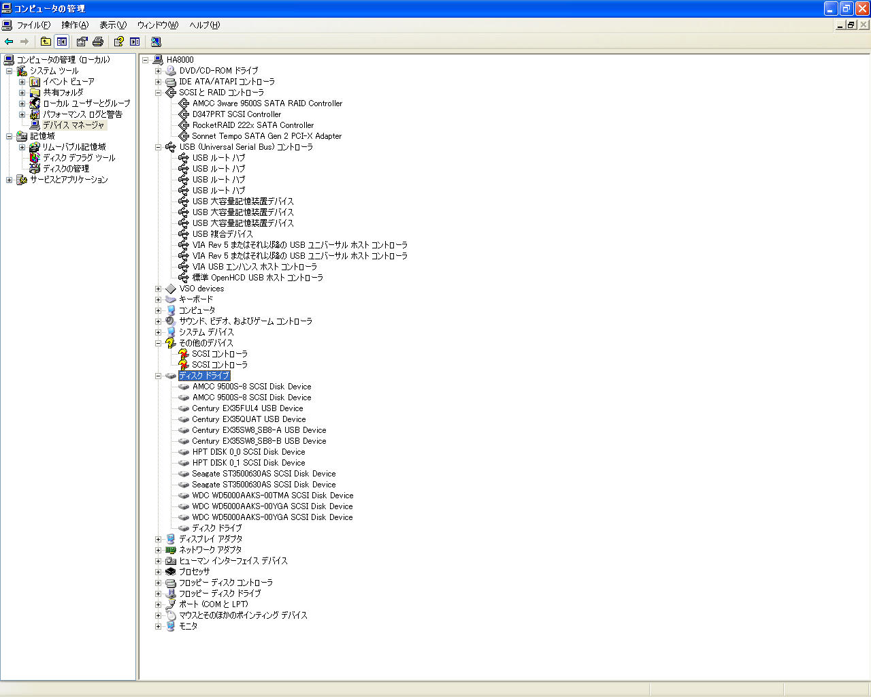The height and width of the screenshot is (697, 871).
Task: Select D347PRT SCSI Controller entry
Action: 237,114
